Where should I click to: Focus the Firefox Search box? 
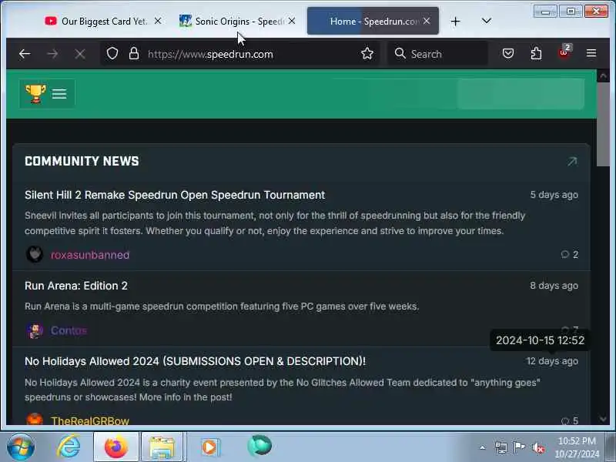pos(438,54)
